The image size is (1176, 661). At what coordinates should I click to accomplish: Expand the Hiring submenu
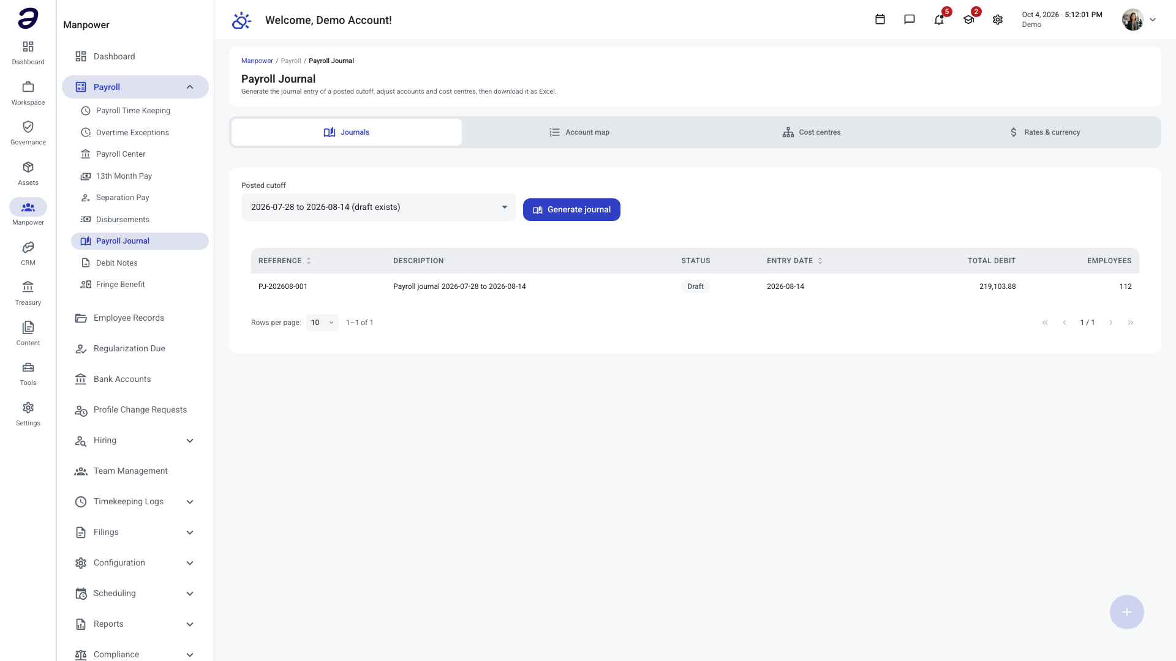(135, 441)
